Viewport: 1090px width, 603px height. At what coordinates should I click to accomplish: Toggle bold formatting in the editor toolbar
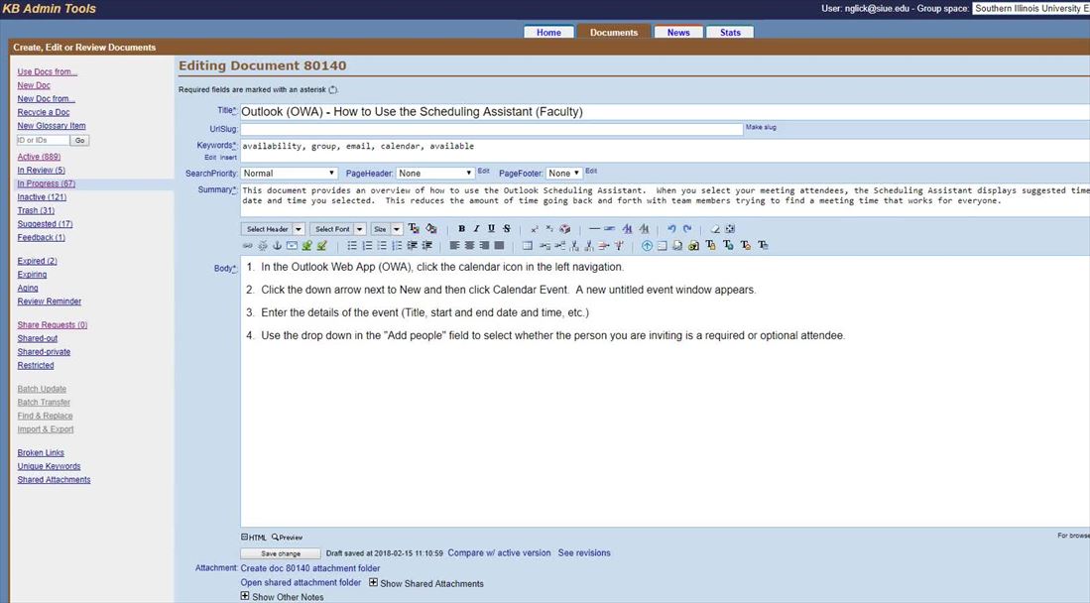461,229
